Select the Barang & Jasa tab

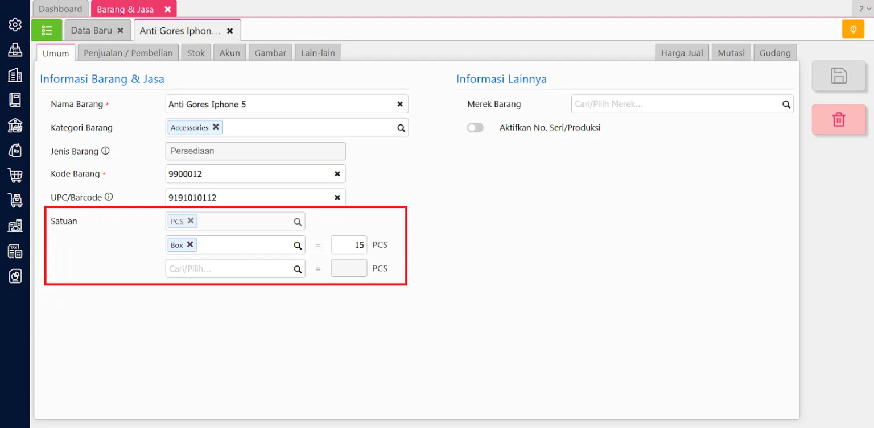(134, 9)
